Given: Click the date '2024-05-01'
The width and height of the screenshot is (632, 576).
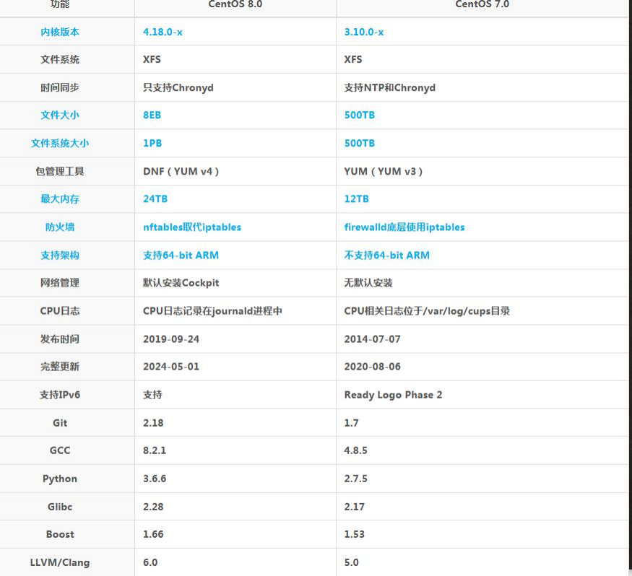Looking at the screenshot, I should point(171,366).
